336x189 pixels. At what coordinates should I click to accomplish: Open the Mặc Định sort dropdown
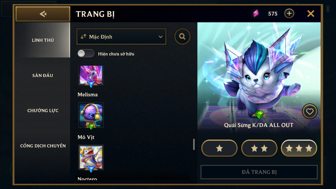click(x=121, y=37)
